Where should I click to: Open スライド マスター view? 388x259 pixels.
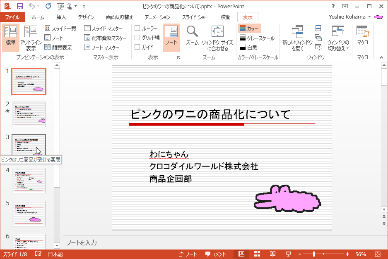(103, 29)
